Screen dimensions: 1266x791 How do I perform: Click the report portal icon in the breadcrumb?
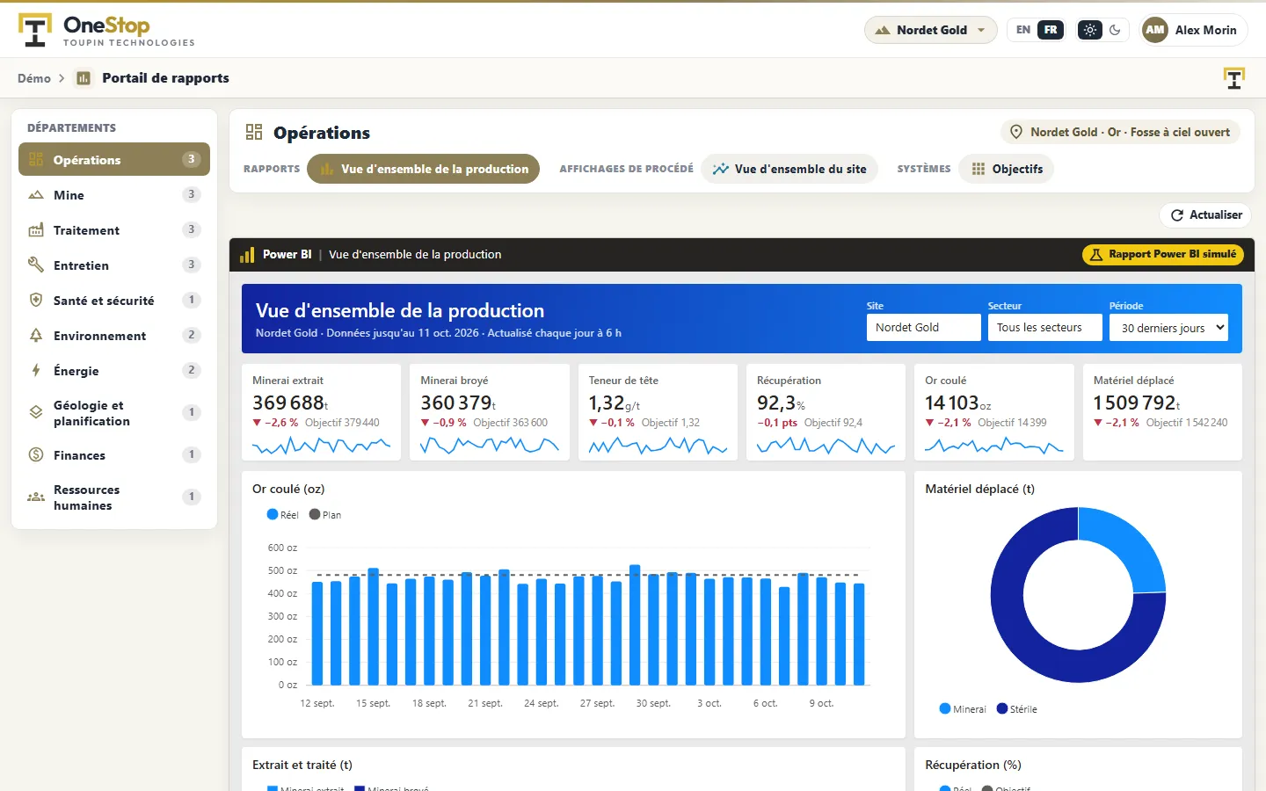point(84,78)
